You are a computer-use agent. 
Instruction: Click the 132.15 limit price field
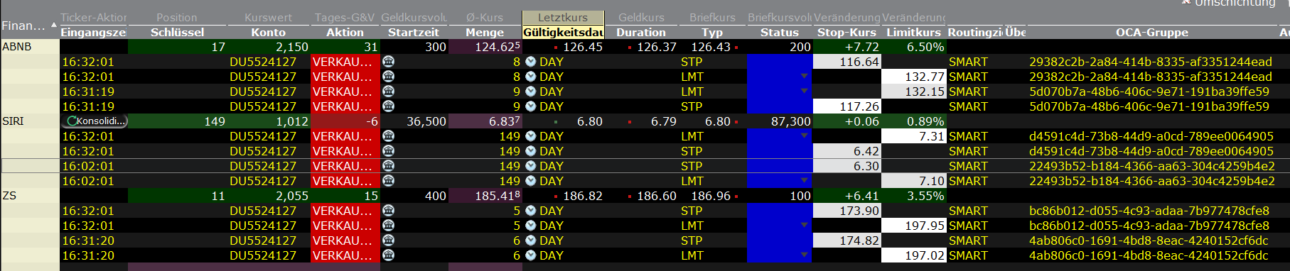click(913, 92)
